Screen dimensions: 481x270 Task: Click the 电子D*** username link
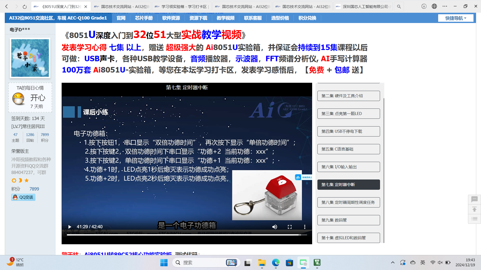tap(20, 29)
